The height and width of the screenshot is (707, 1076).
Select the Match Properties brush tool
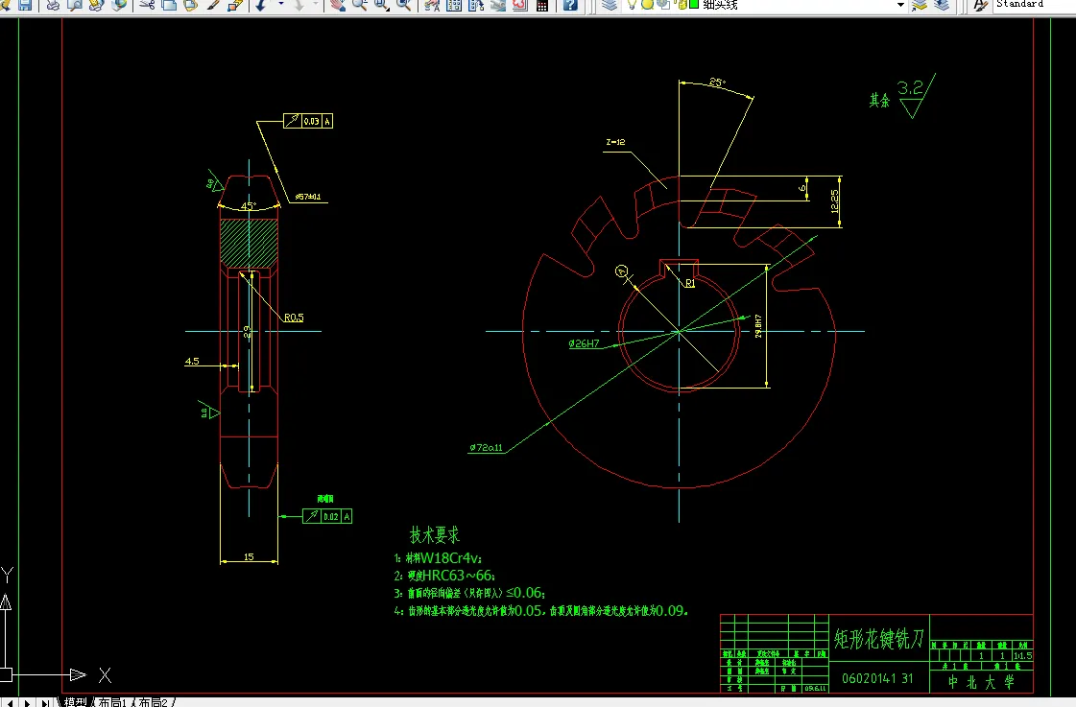[213, 5]
